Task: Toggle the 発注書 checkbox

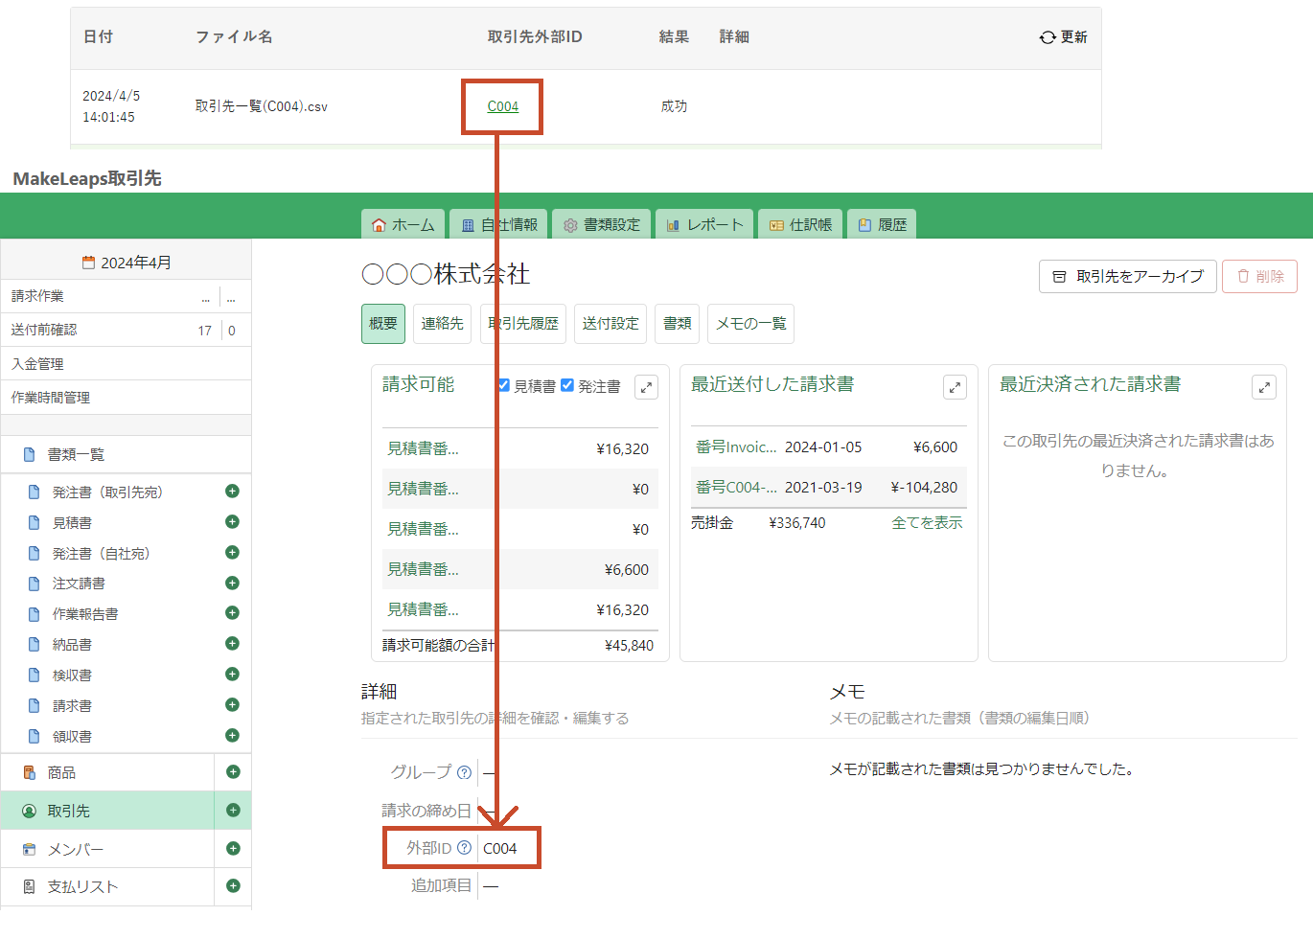Action: click(567, 385)
